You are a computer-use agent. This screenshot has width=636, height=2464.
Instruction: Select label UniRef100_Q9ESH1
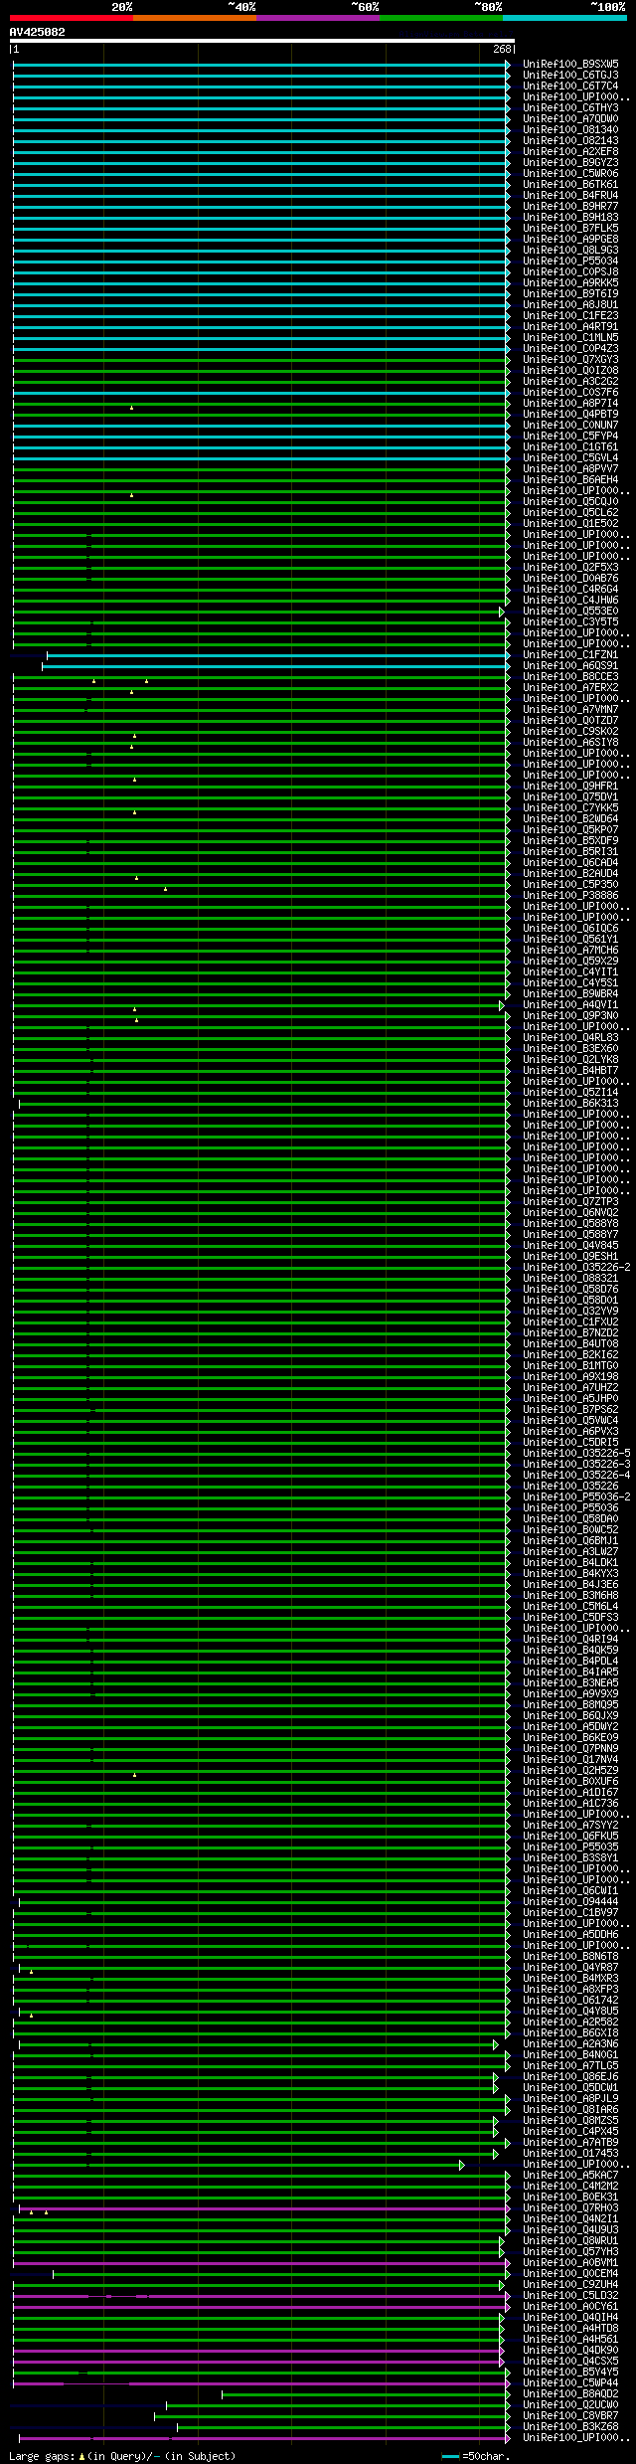570,1257
